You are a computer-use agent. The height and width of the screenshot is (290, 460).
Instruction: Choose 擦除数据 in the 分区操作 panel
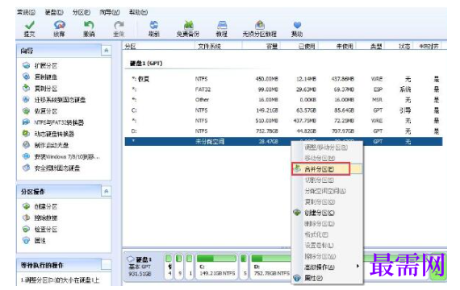click(45, 217)
